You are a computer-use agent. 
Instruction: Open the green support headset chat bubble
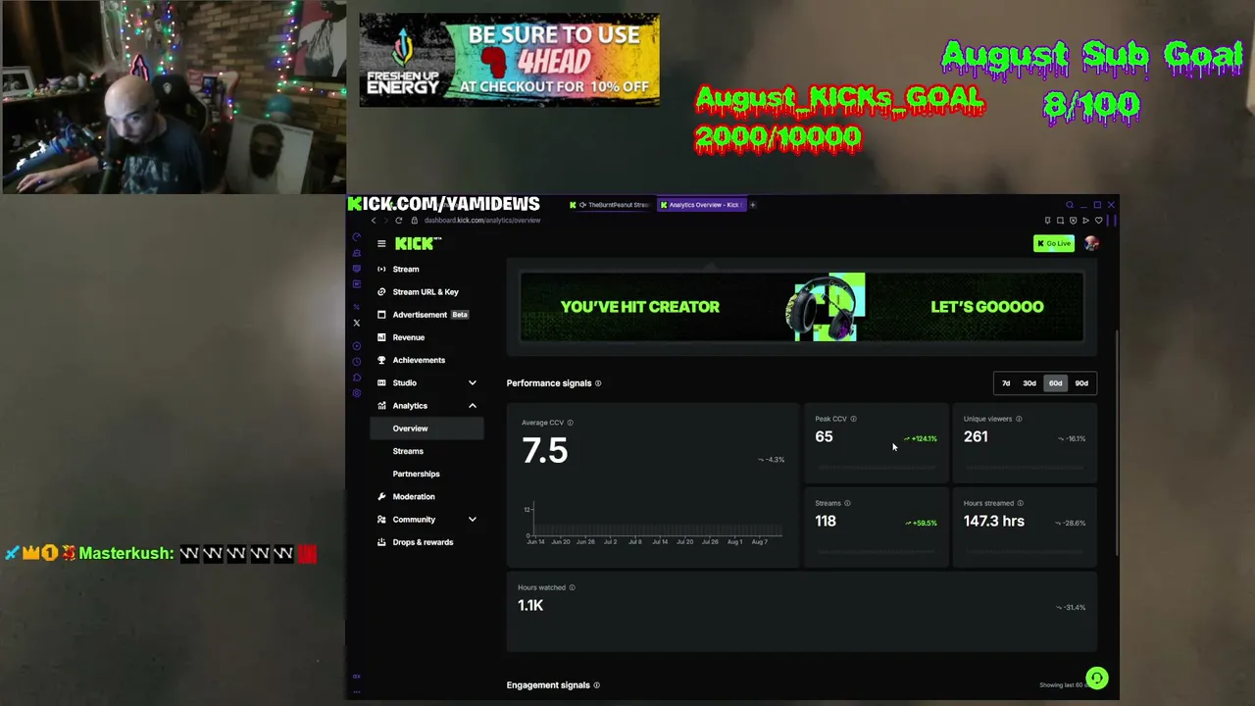pos(1097,678)
